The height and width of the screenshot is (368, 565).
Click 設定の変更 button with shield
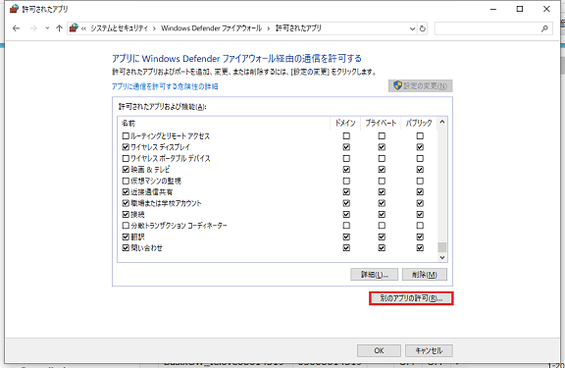click(420, 85)
